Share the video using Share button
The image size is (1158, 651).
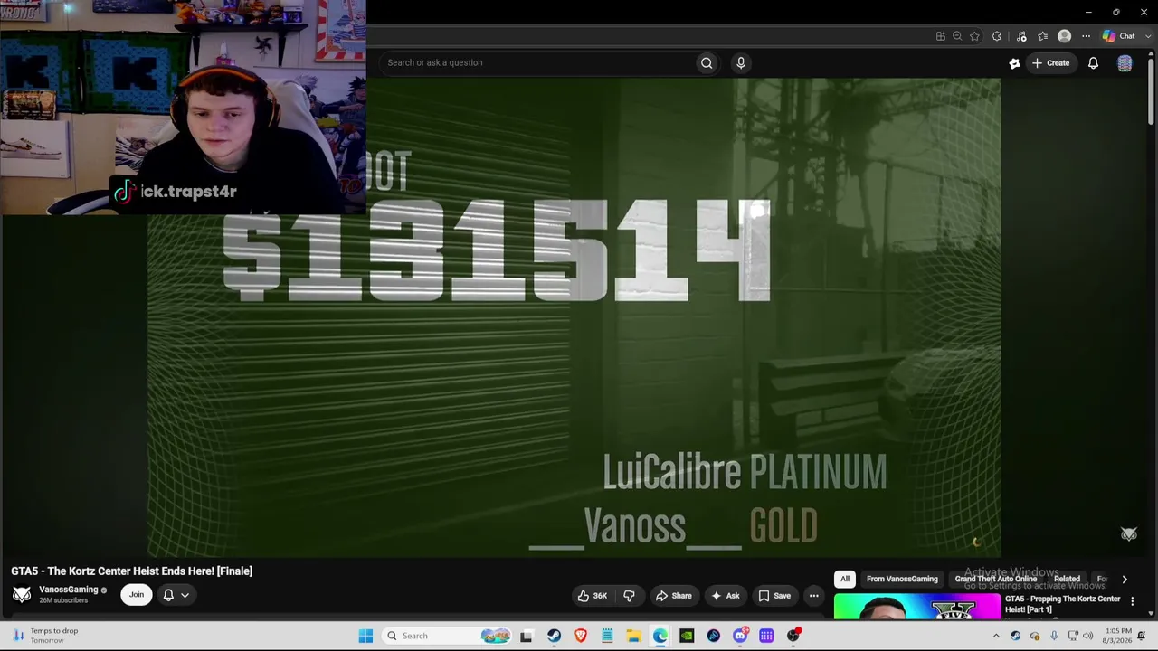pyautogui.click(x=674, y=596)
